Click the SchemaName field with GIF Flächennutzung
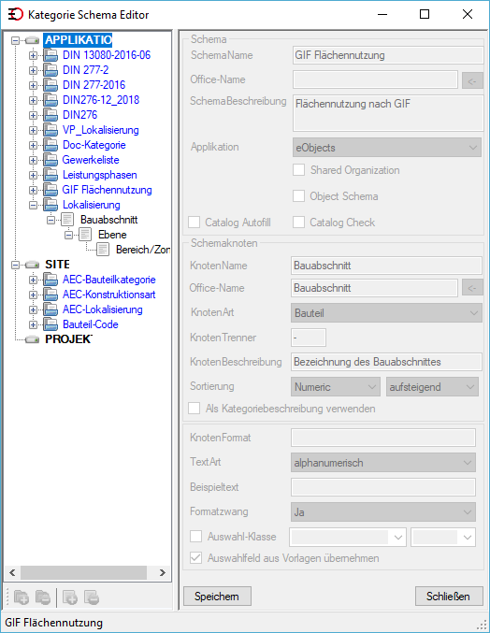490x633 pixels. (388, 55)
